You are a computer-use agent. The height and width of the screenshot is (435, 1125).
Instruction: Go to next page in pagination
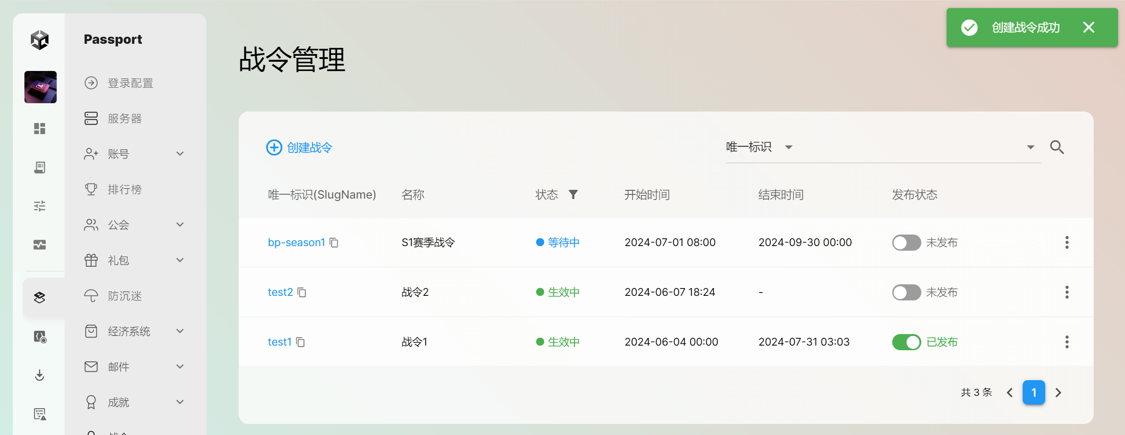point(1058,393)
